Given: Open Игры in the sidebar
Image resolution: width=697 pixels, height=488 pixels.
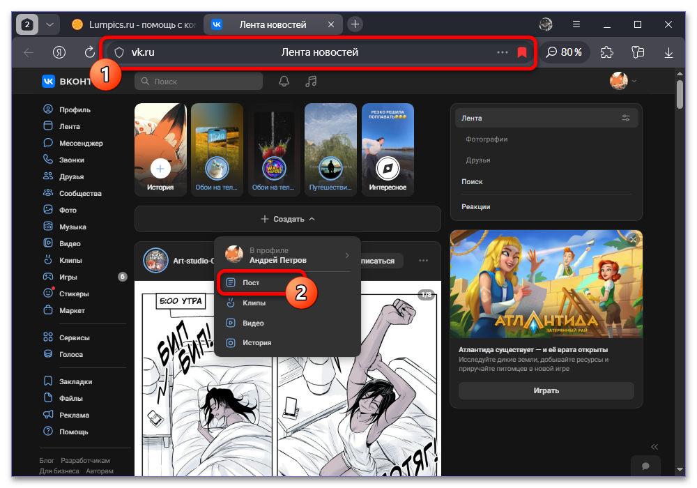Looking at the screenshot, I should (x=60, y=277).
